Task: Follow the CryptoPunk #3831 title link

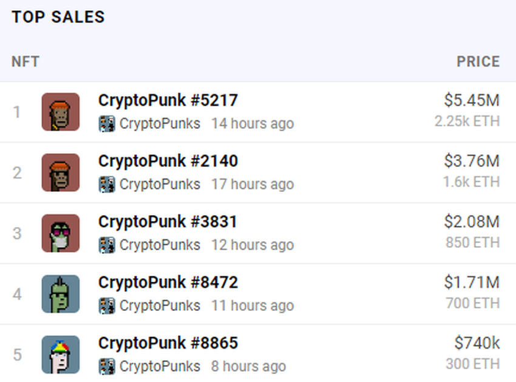Action: (x=168, y=222)
